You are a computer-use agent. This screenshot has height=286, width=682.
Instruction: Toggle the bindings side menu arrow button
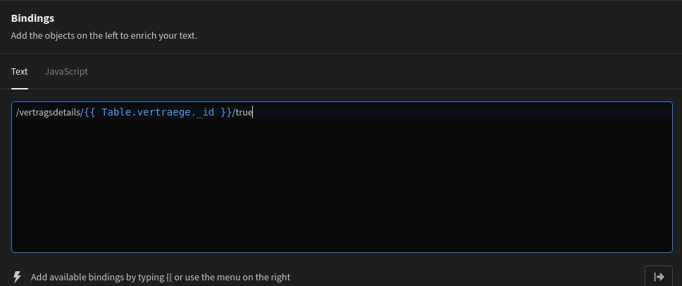point(659,277)
